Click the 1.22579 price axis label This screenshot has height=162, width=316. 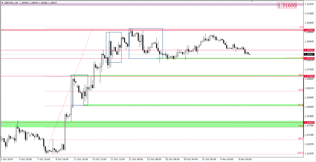[309, 144]
